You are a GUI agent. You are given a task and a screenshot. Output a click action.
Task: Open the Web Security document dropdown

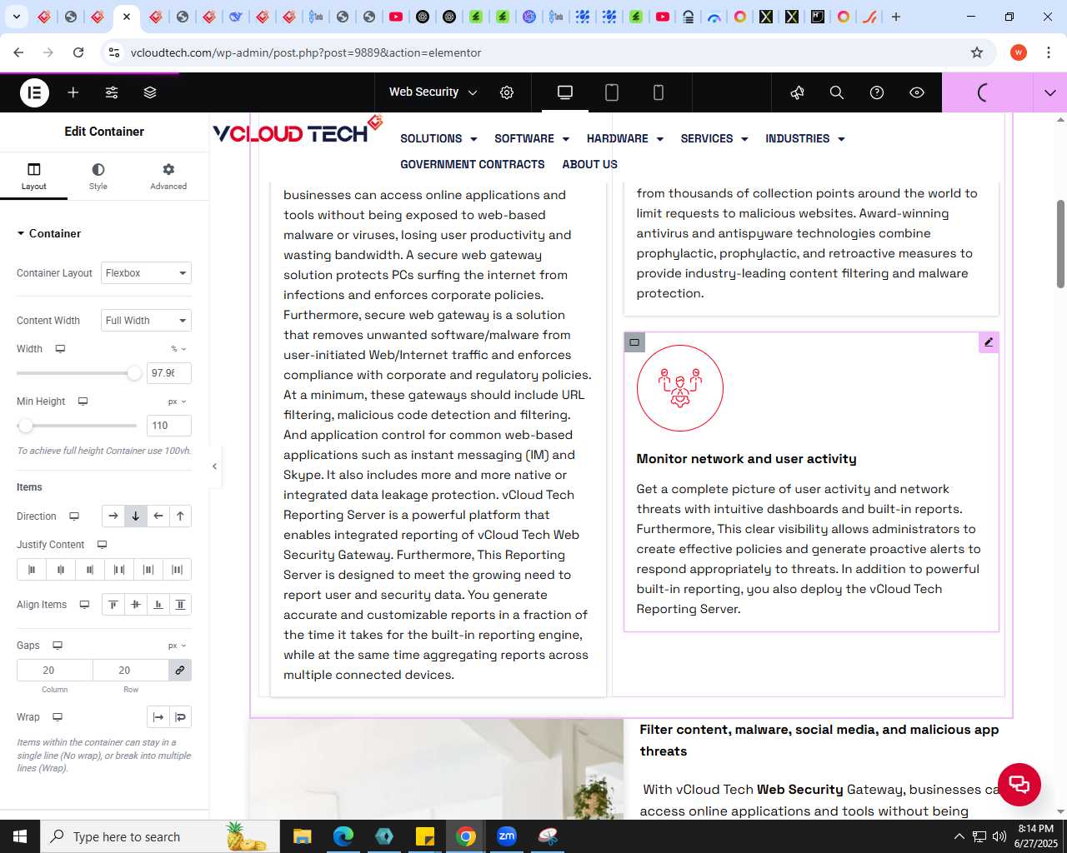coord(433,92)
